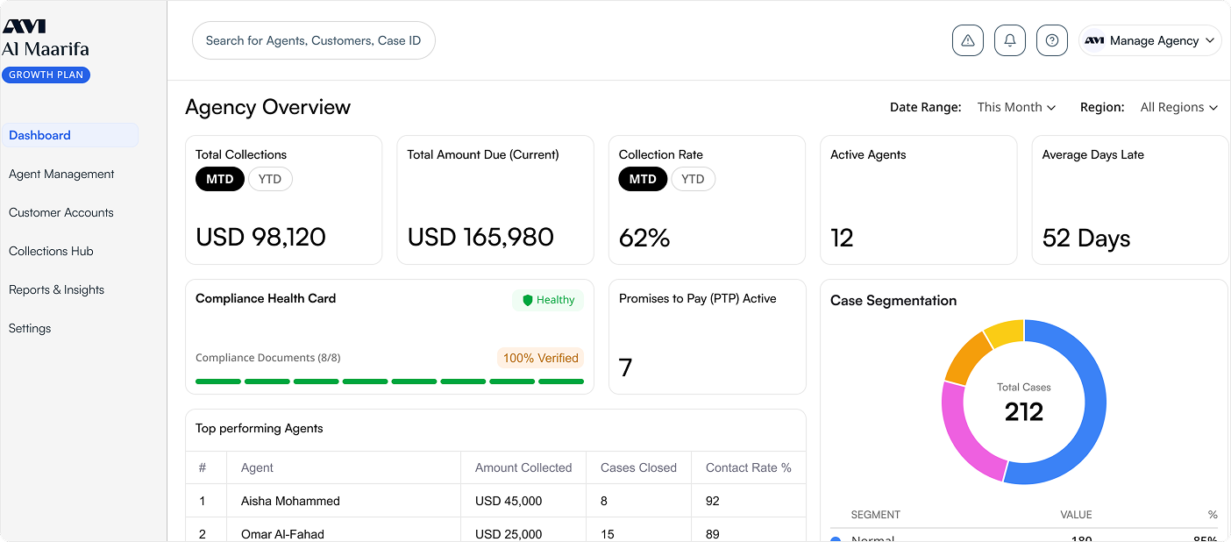Select Agent Management in the sidebar
Viewport: 1231px width, 542px height.
[61, 174]
